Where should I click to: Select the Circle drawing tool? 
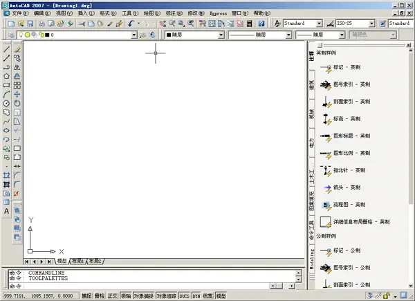[7, 103]
